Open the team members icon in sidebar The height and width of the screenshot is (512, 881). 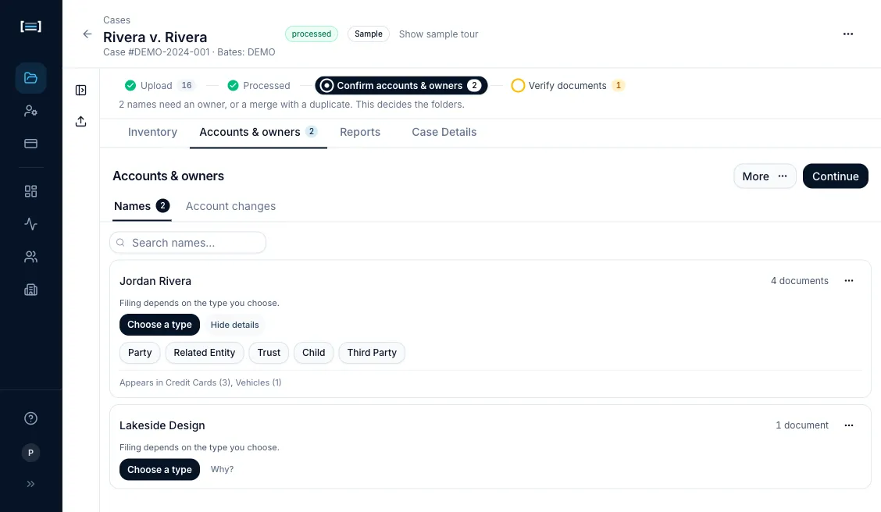point(31,257)
